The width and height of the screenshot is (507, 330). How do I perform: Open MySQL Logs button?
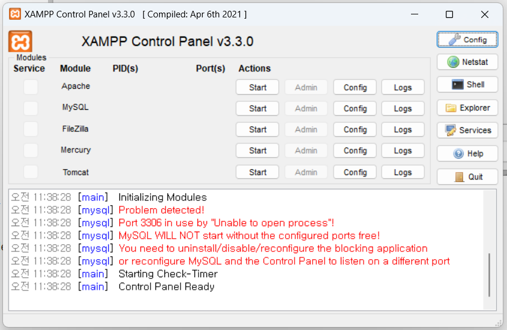[403, 108]
